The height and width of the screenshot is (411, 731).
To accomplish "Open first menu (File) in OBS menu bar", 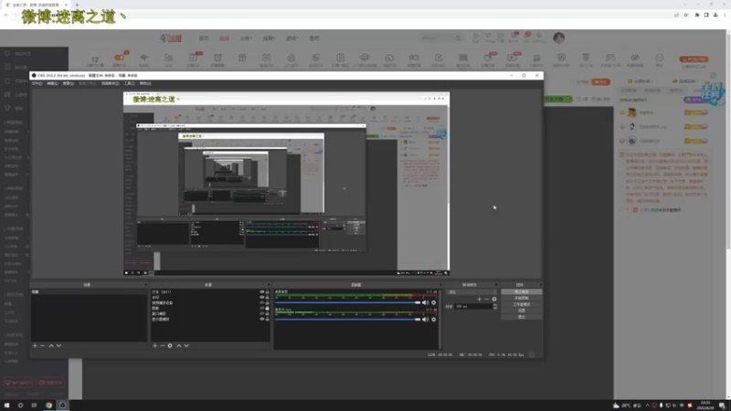I will click(x=37, y=83).
